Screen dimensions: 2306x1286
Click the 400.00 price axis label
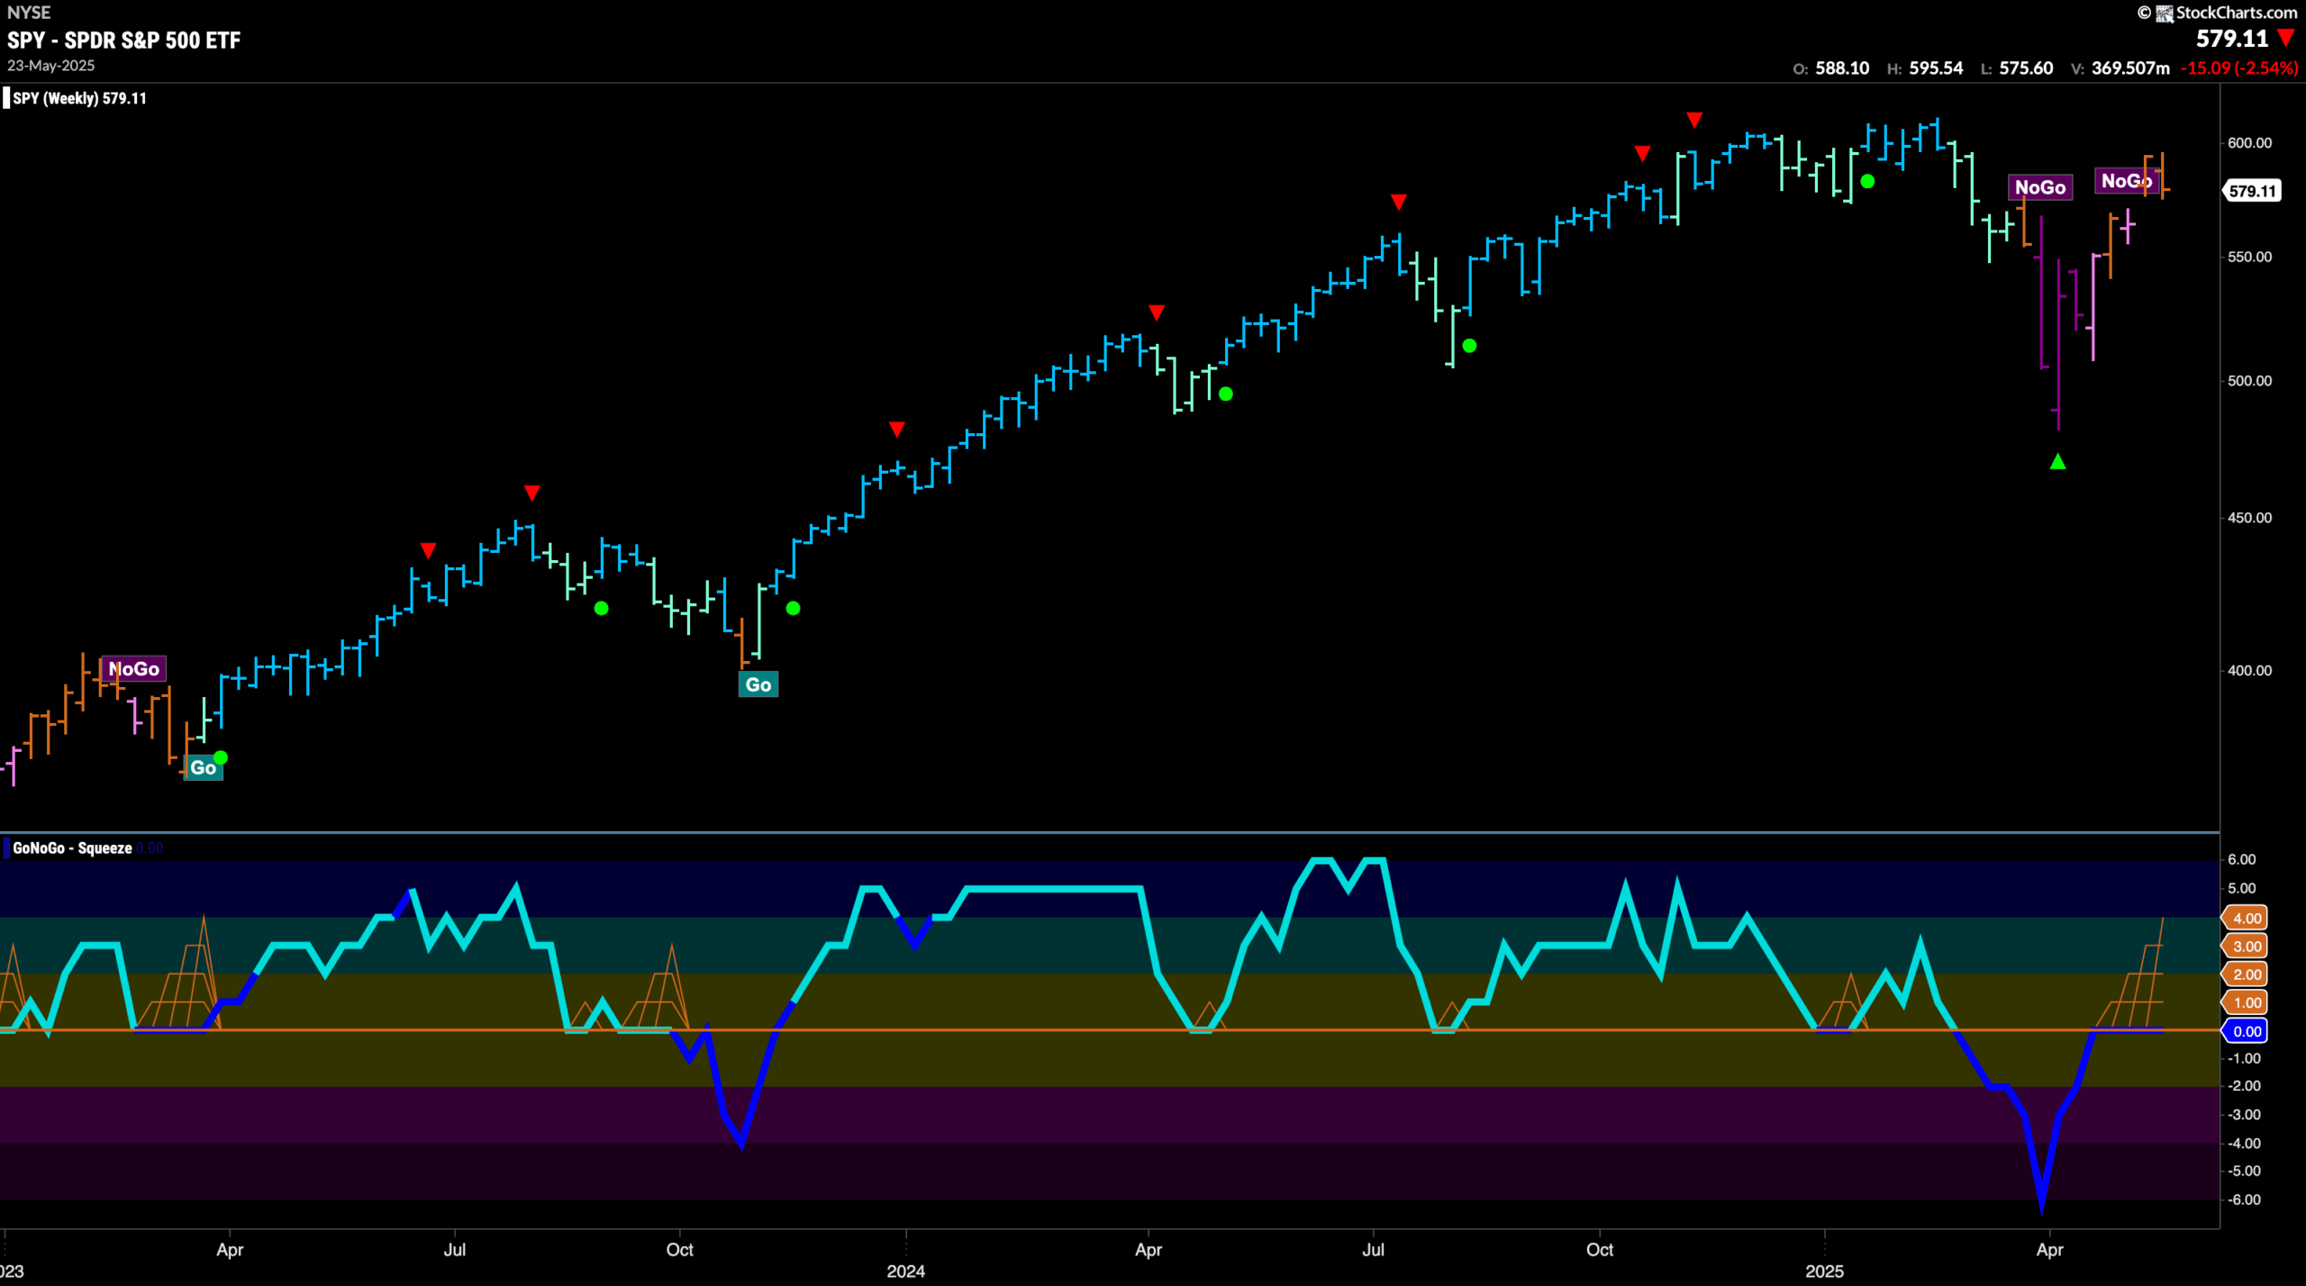pos(2249,671)
